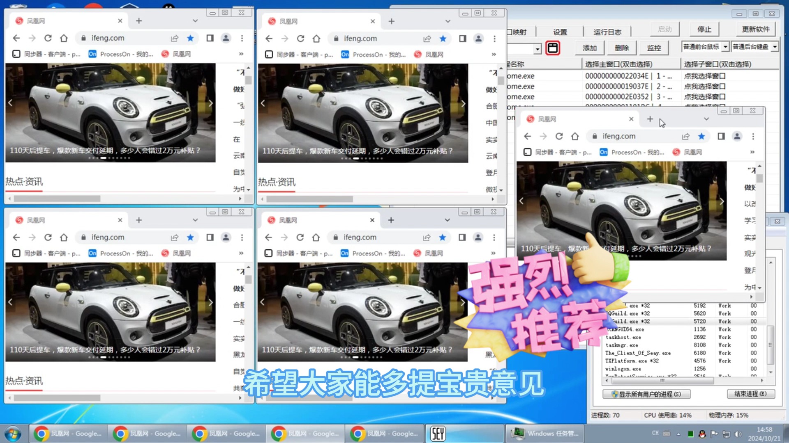The width and height of the screenshot is (789, 443).
Task: Next carousel slide in top-left Chrome window
Action: [210, 103]
